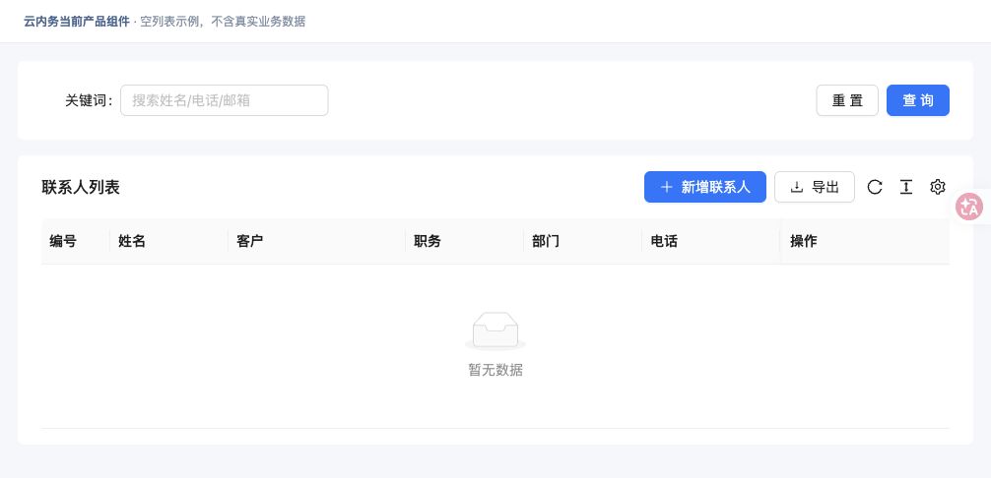The image size is (991, 478).
Task: Click the 部门 column header
Action: (583, 241)
